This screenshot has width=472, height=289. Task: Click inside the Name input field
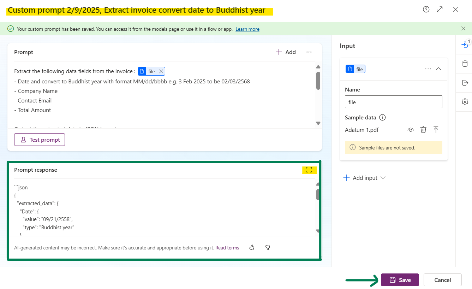click(x=393, y=102)
